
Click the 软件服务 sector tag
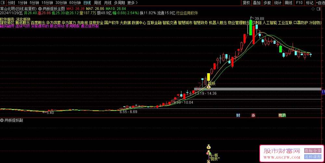click(7, 19)
